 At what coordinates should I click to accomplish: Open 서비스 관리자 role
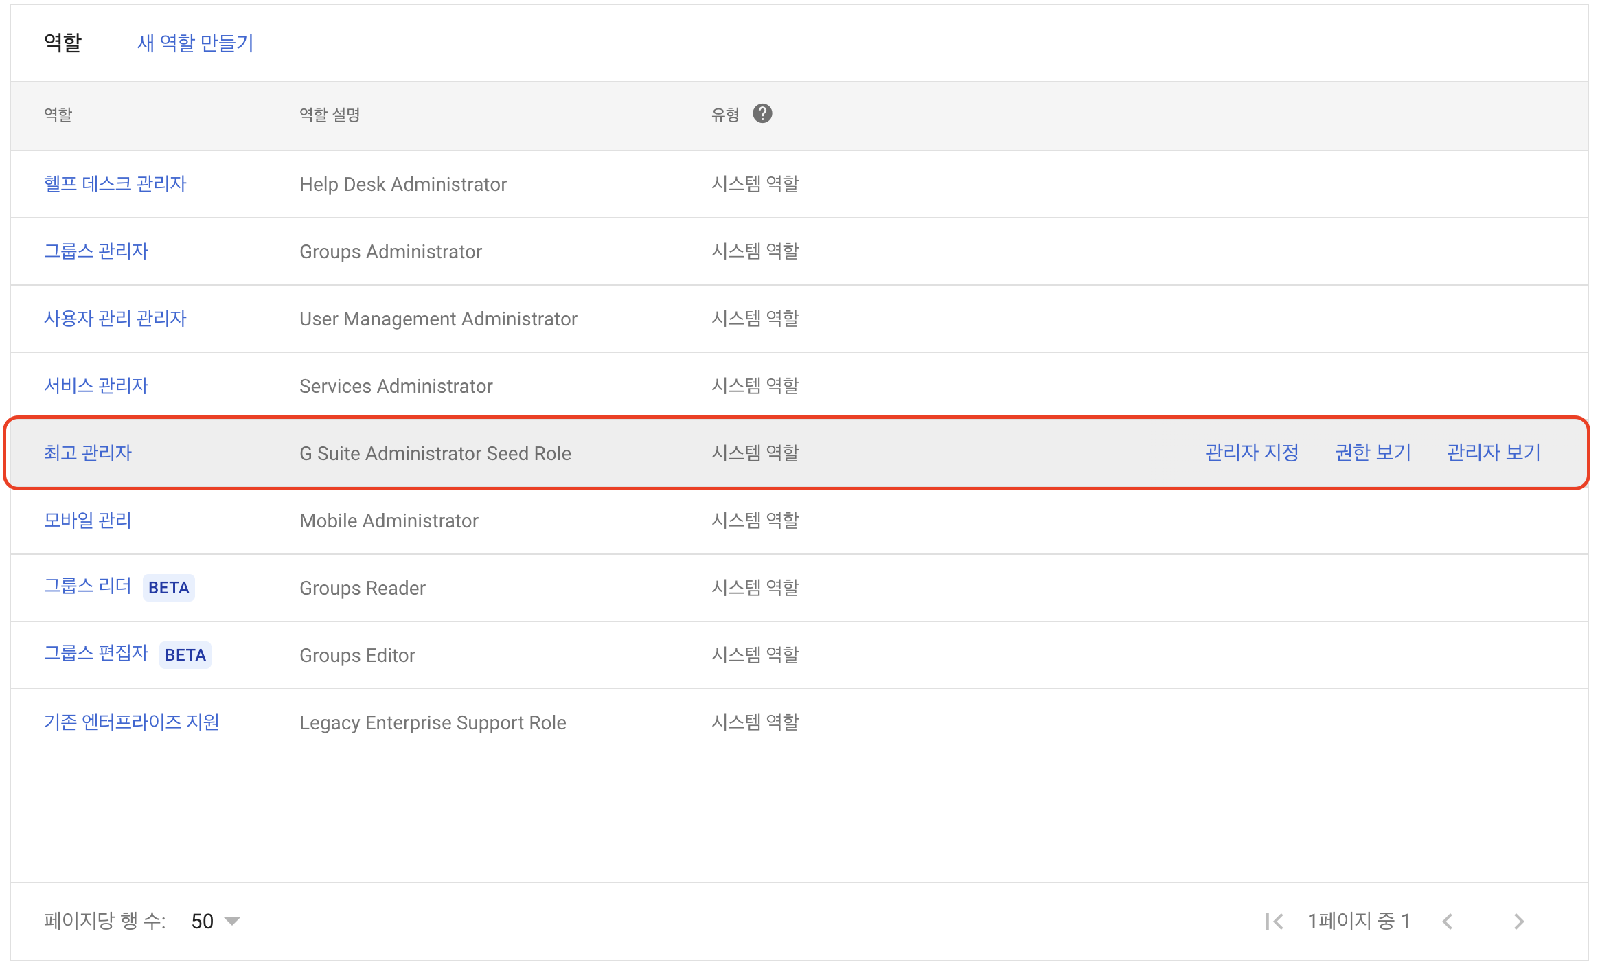(x=95, y=386)
